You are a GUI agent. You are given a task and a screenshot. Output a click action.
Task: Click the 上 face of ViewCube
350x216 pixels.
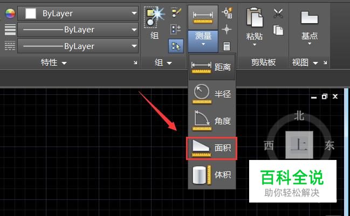299,145
